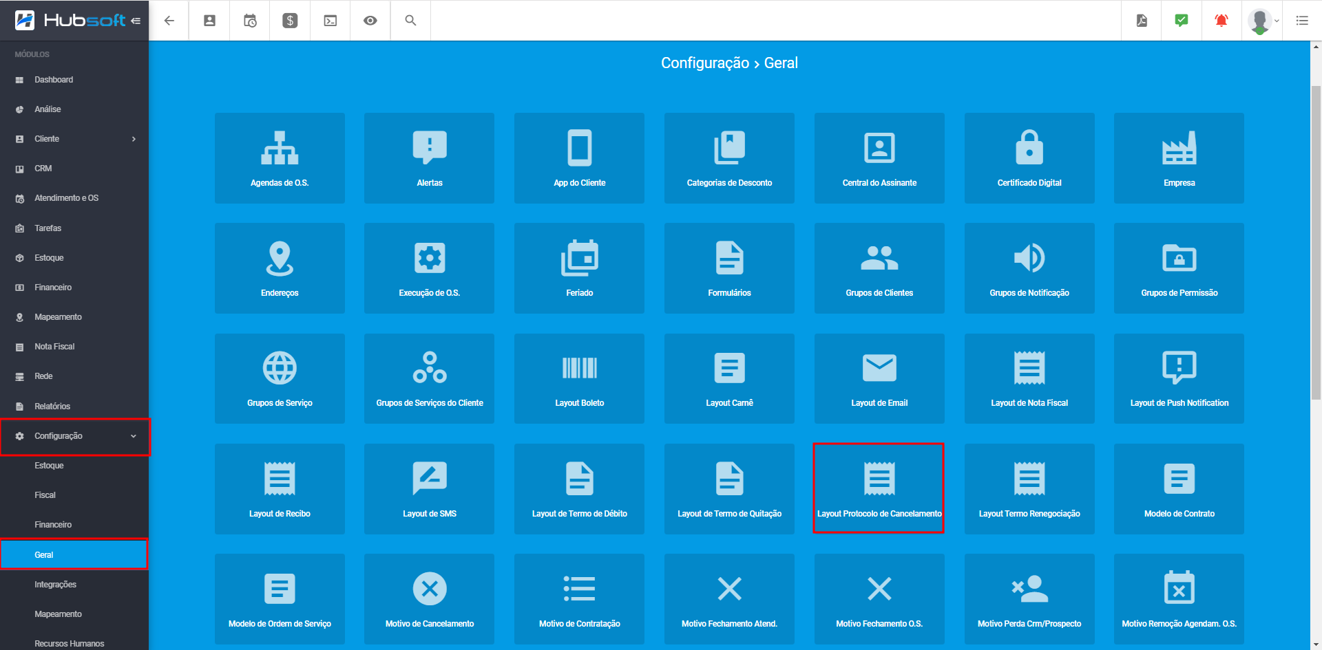Open Motivo Perda Crm/Prospecto tile
This screenshot has width=1322, height=650.
pyautogui.click(x=1029, y=599)
